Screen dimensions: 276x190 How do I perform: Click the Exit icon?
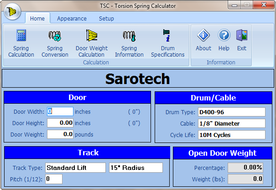pyautogui.click(x=242, y=40)
